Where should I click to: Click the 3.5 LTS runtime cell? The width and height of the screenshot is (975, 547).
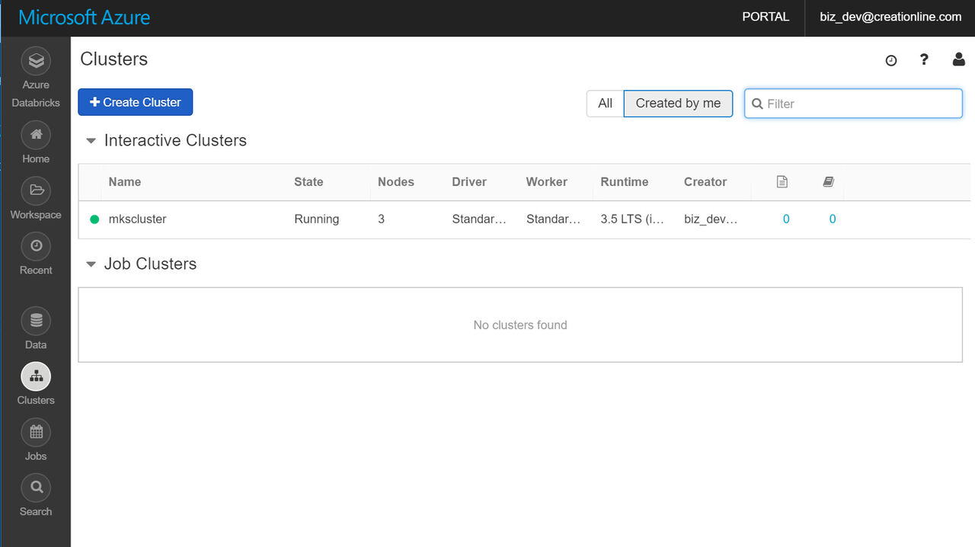(632, 219)
